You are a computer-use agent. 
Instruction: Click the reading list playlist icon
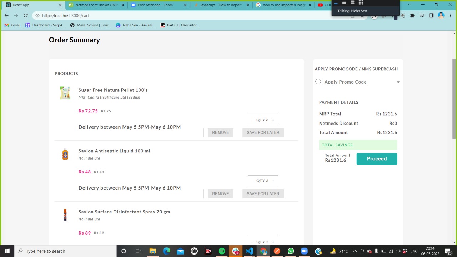pyautogui.click(x=421, y=16)
